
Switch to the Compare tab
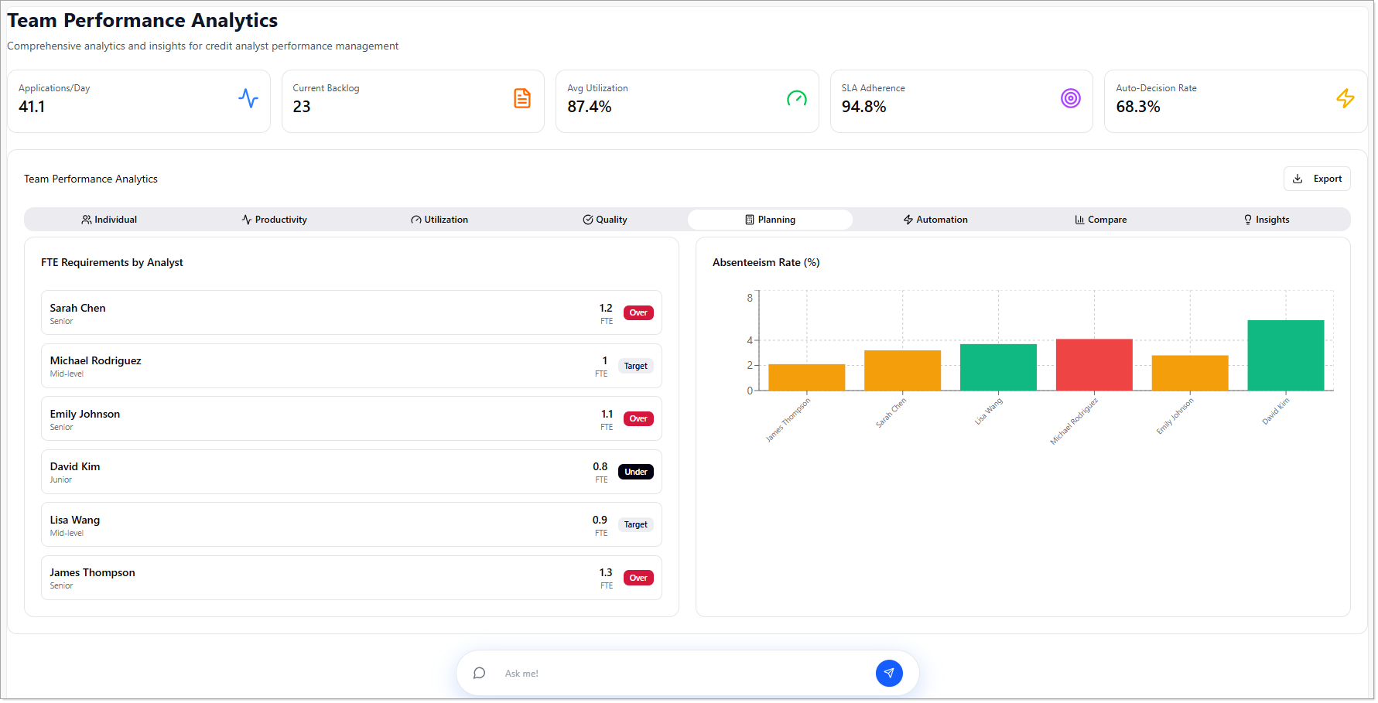pos(1100,220)
